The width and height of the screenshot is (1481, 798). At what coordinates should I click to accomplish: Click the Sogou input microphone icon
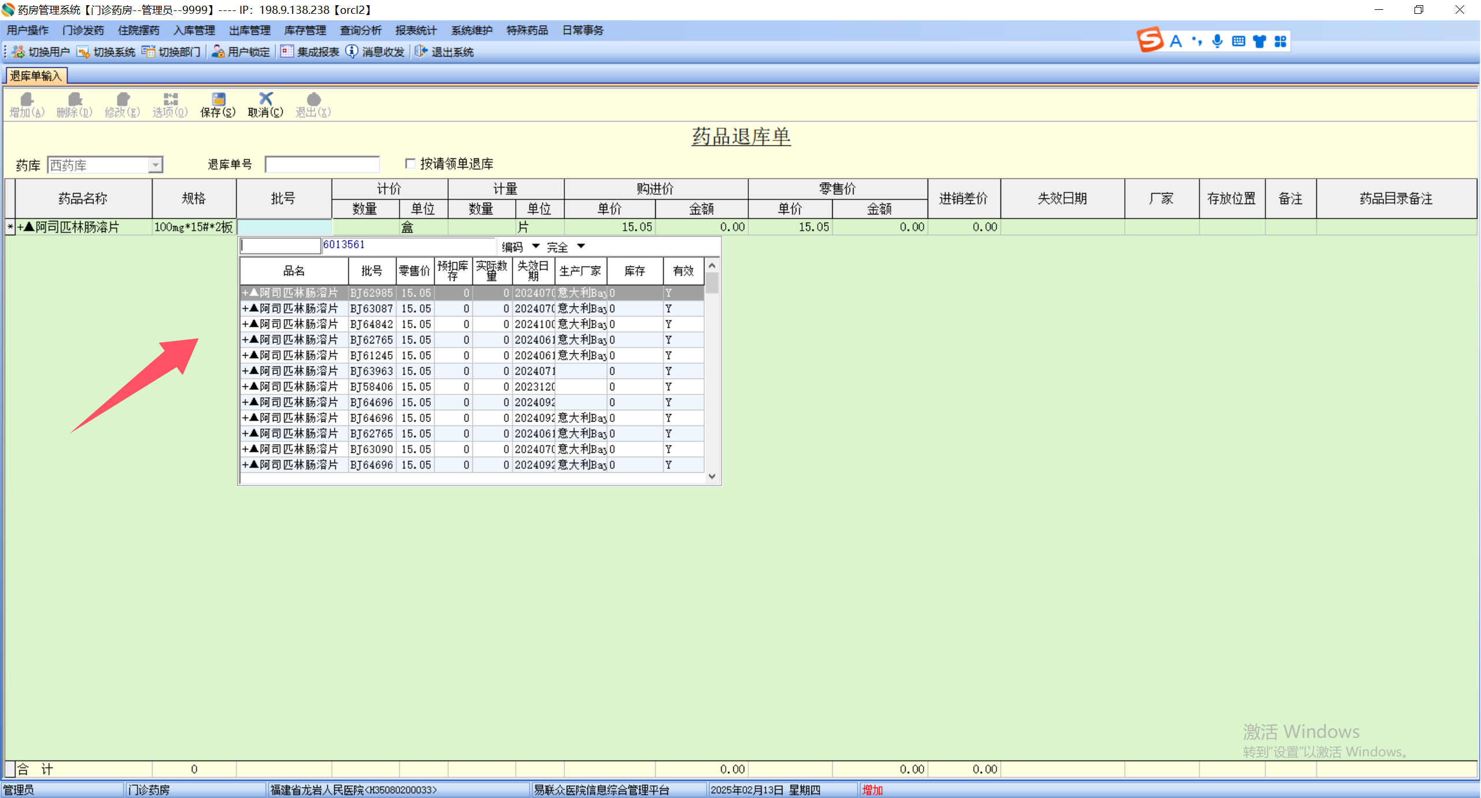[1217, 41]
